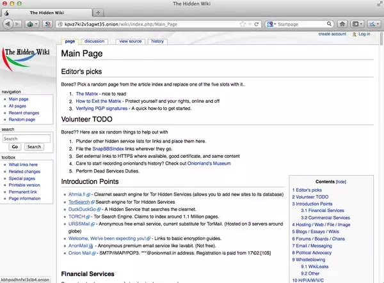Screen dimensions: 384x283
Task: Jump to '3.1 Financial Services' in Contents
Action: [323, 210]
